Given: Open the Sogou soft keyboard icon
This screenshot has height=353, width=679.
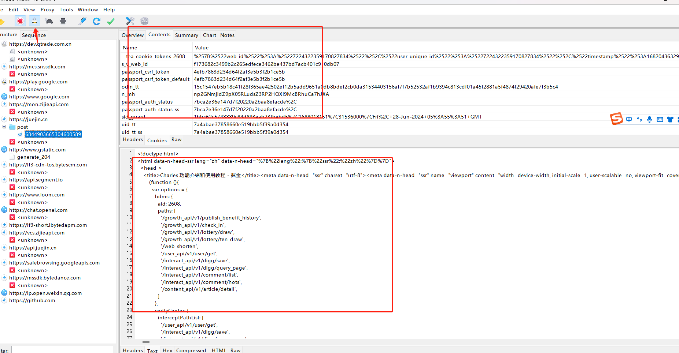Looking at the screenshot, I should tap(660, 119).
